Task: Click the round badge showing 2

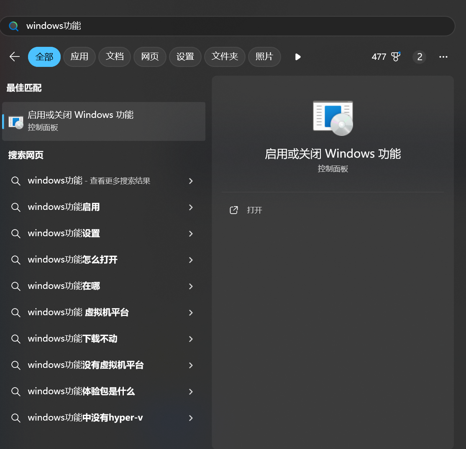Action: [419, 57]
